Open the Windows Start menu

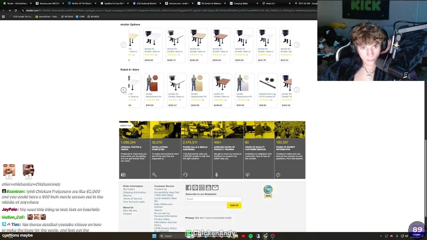[154, 236]
